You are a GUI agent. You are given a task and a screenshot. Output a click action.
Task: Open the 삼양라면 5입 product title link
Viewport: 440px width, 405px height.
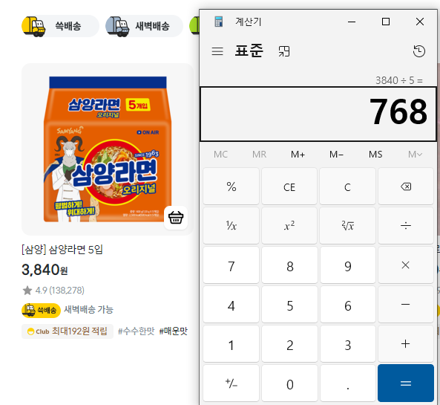[x=62, y=250]
